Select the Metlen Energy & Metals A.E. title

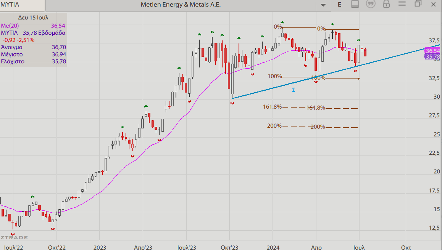pos(181,5)
